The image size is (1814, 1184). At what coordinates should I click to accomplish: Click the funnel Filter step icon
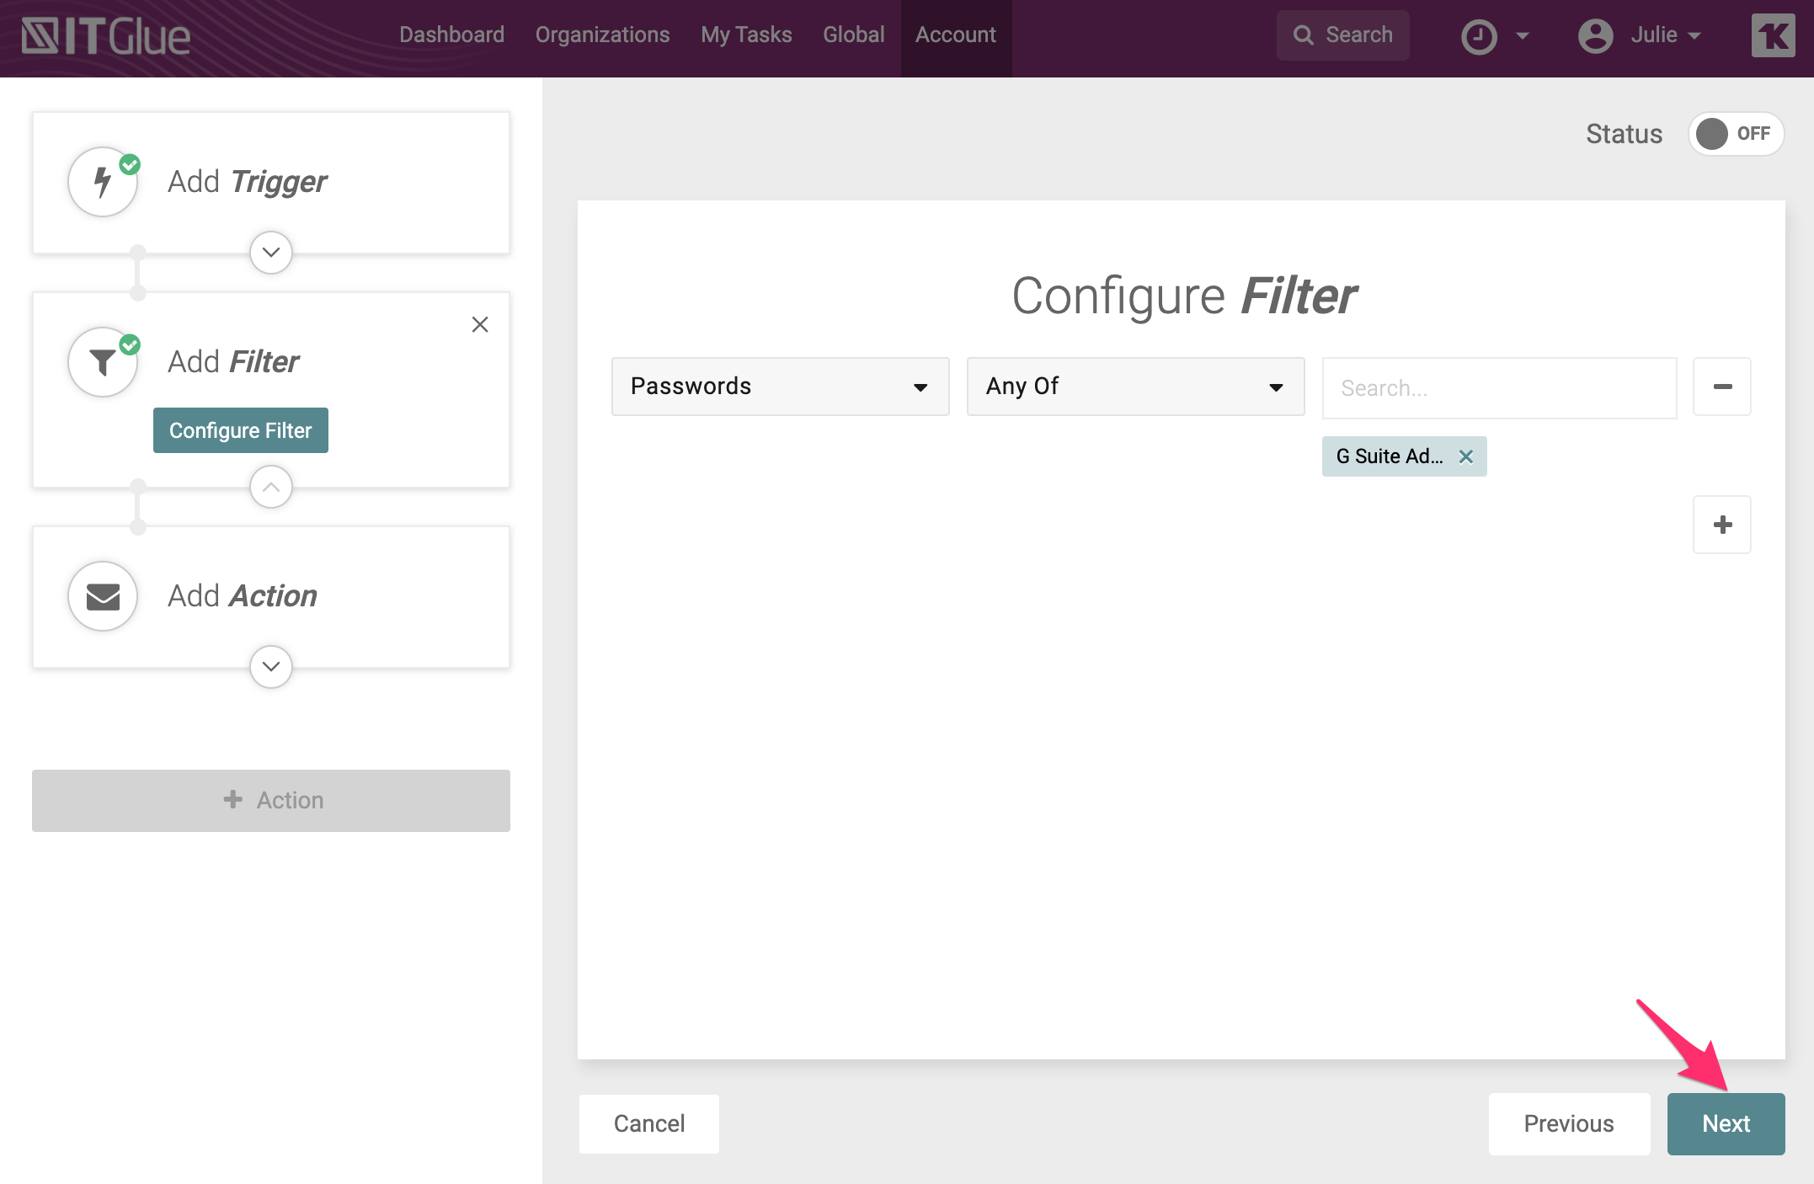103,362
